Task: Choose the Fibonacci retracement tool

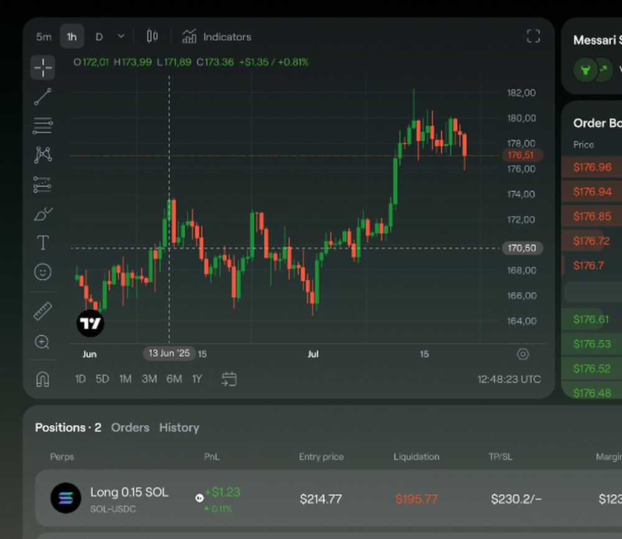Action: point(43,126)
